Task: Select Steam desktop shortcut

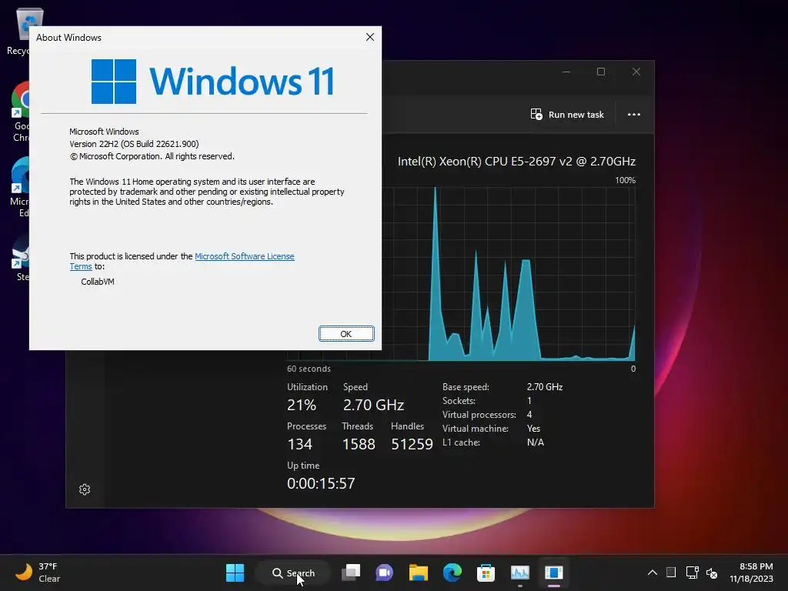Action: tap(21, 258)
